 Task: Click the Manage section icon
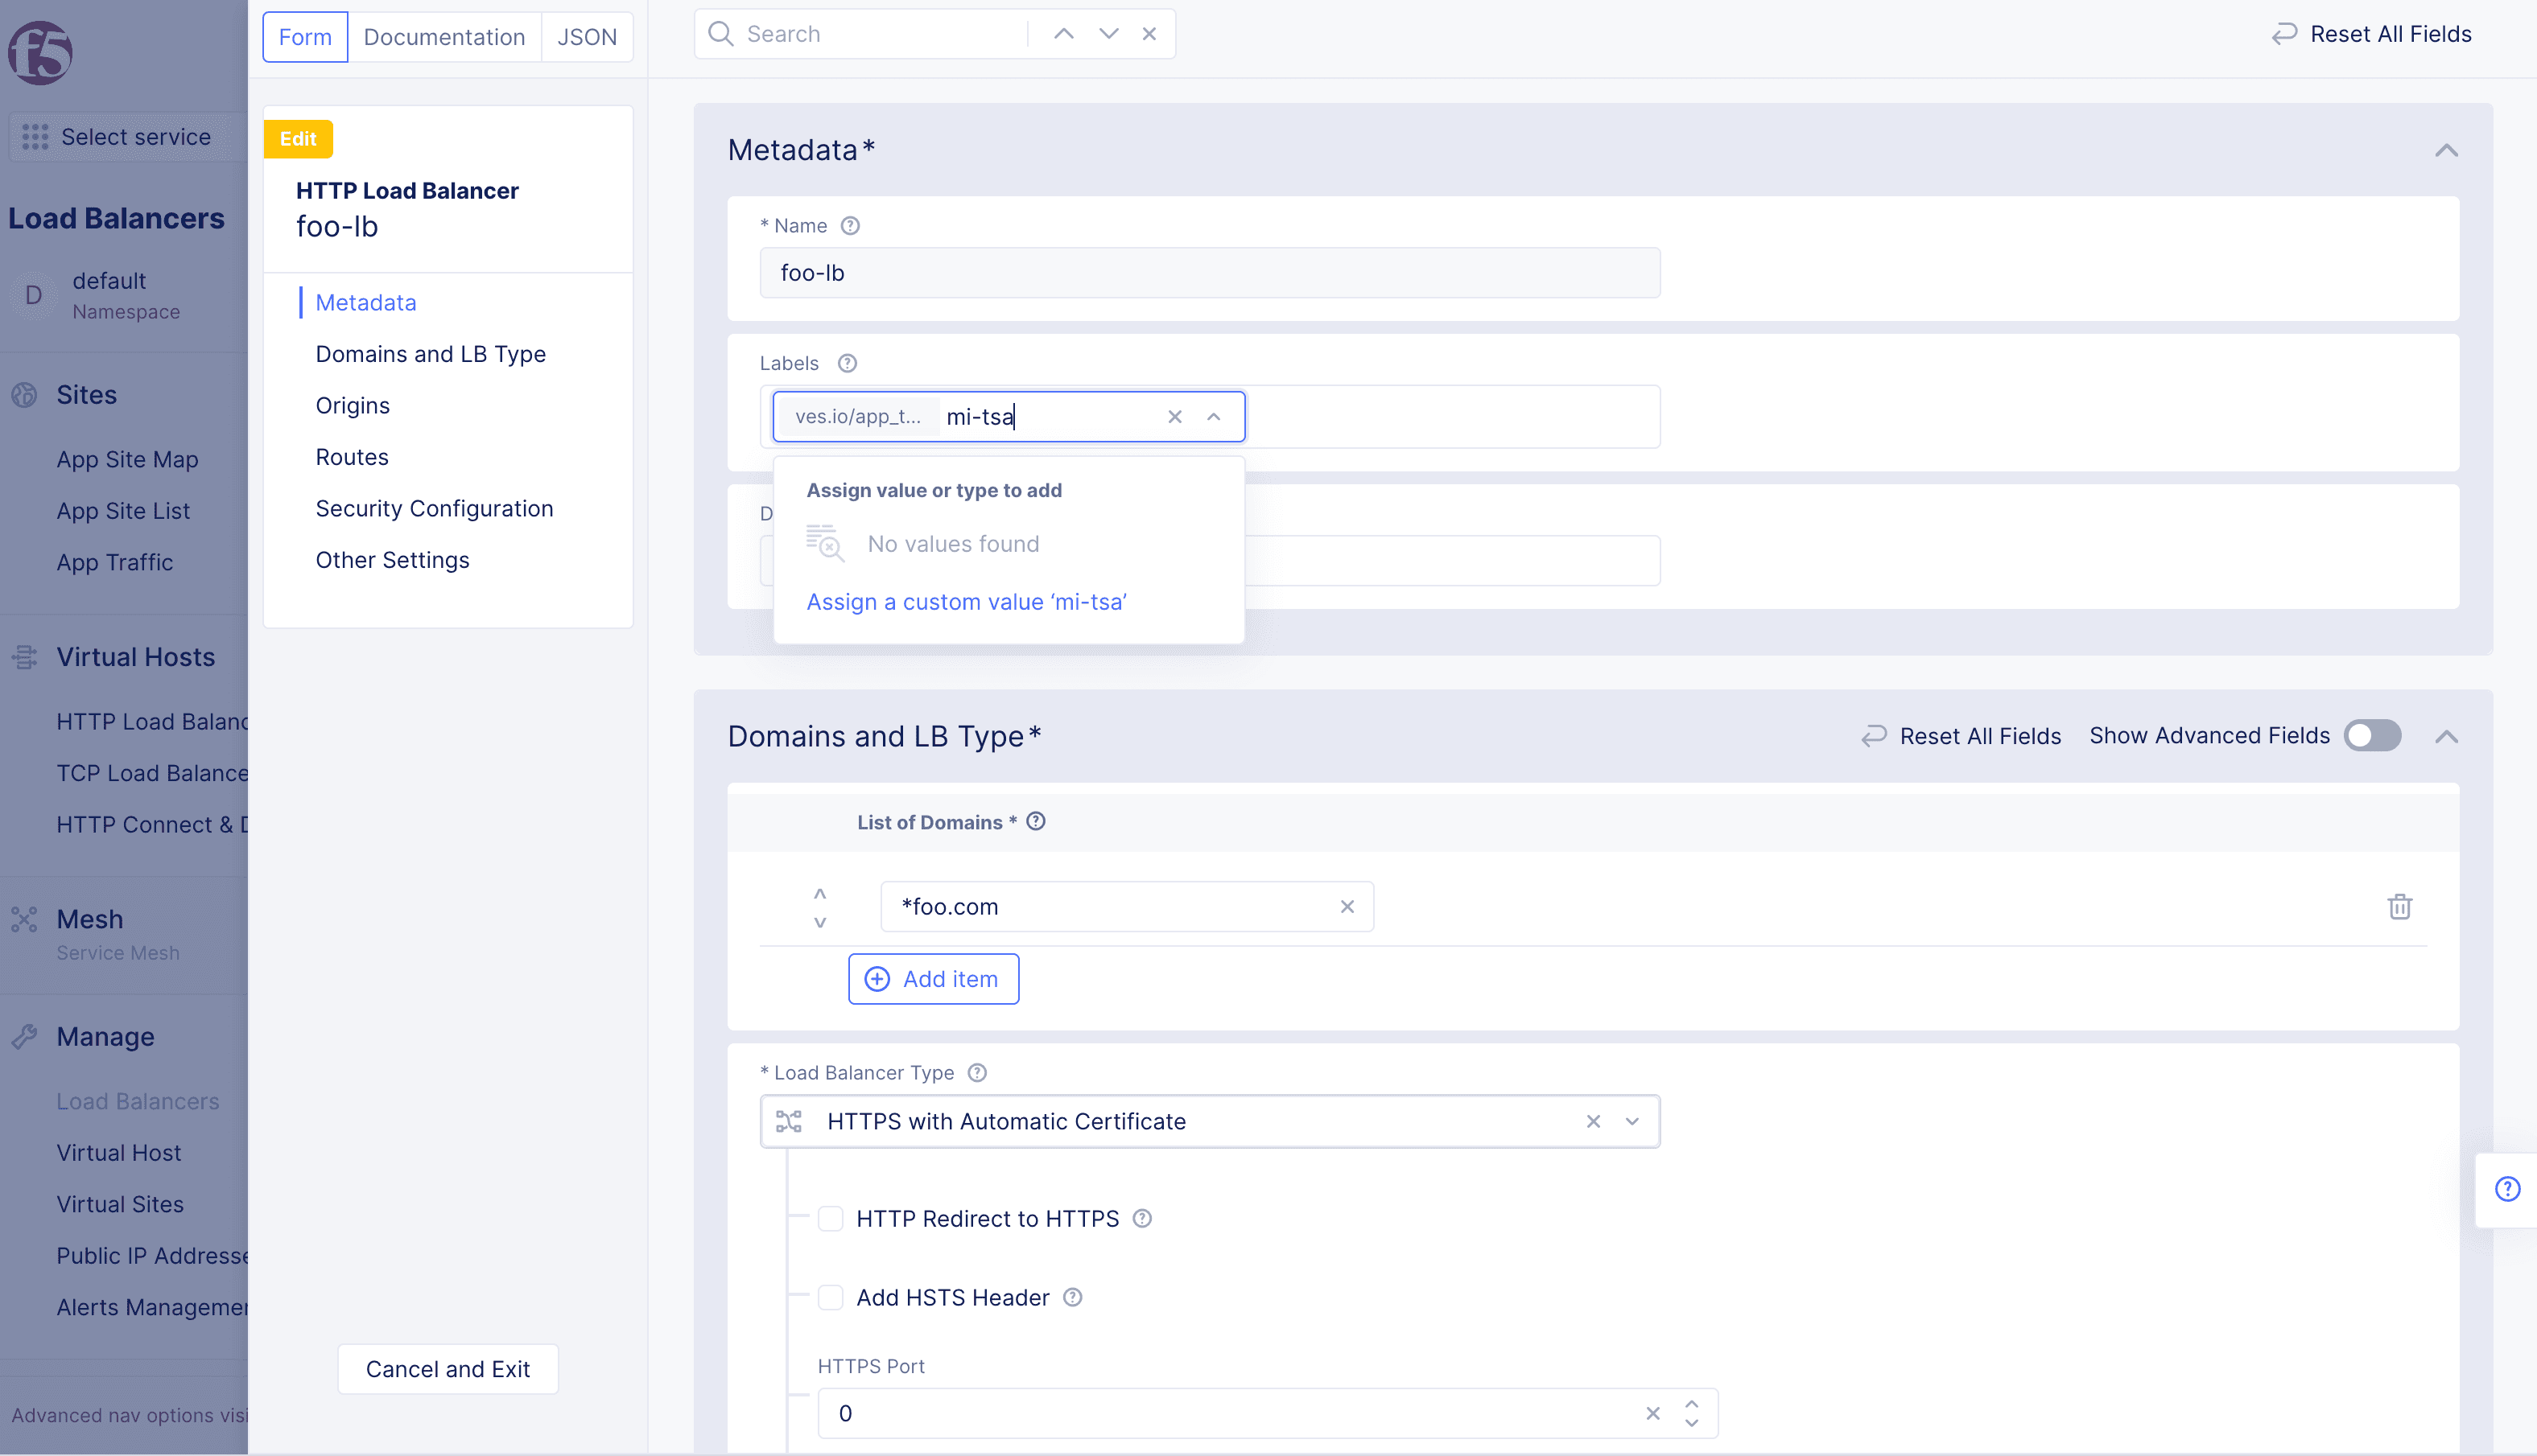click(26, 1036)
